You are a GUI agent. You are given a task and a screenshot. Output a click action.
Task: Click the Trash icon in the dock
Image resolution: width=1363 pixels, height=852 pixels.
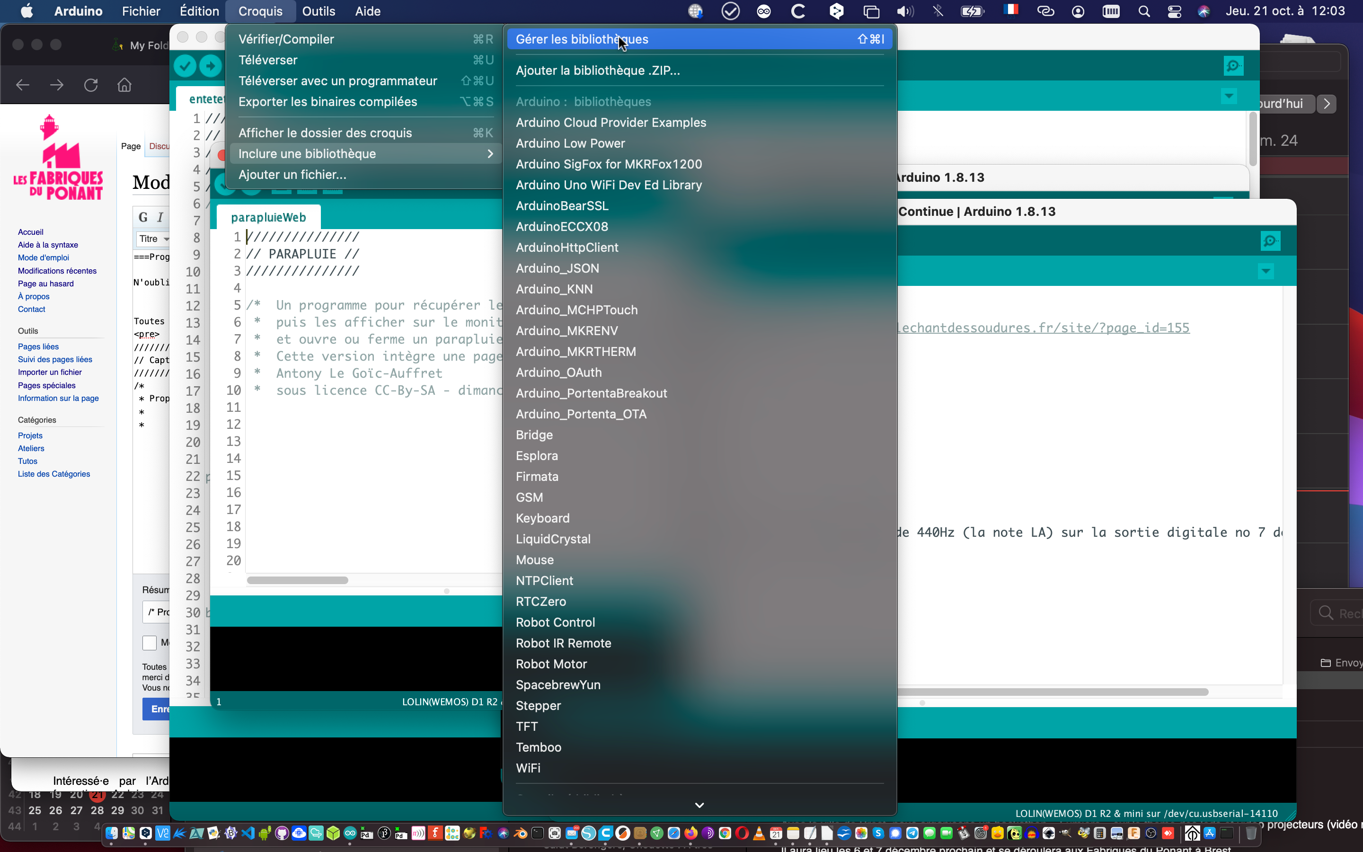(x=1251, y=833)
